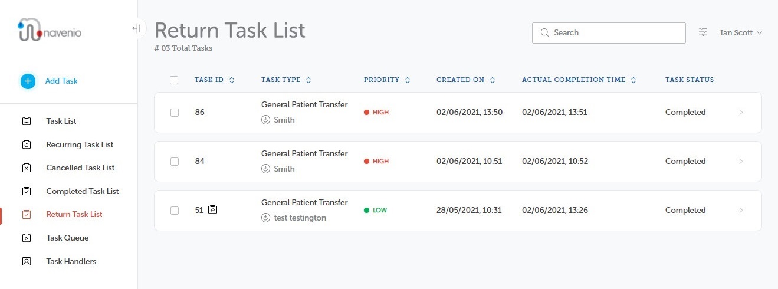This screenshot has width=778, height=289.
Task: Sort by the Priority column arrows
Action: [x=408, y=80]
